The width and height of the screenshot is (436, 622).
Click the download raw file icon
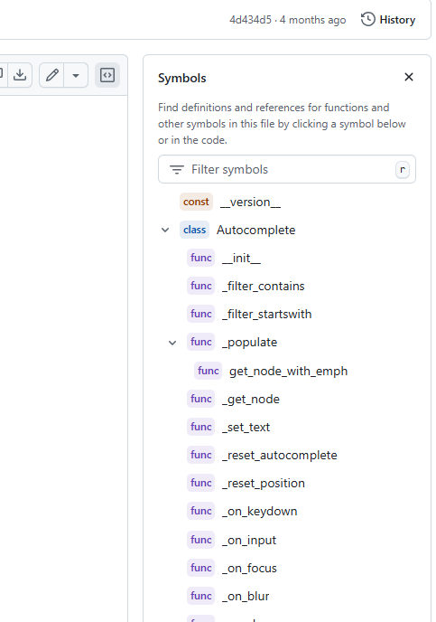point(20,74)
